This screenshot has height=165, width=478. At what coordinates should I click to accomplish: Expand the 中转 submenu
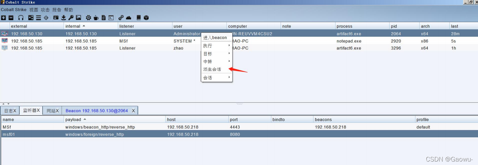click(x=217, y=61)
